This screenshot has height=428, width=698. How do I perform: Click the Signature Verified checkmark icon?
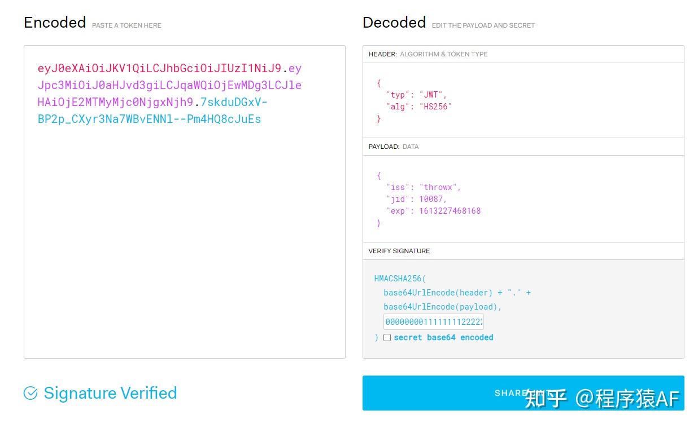coord(30,393)
